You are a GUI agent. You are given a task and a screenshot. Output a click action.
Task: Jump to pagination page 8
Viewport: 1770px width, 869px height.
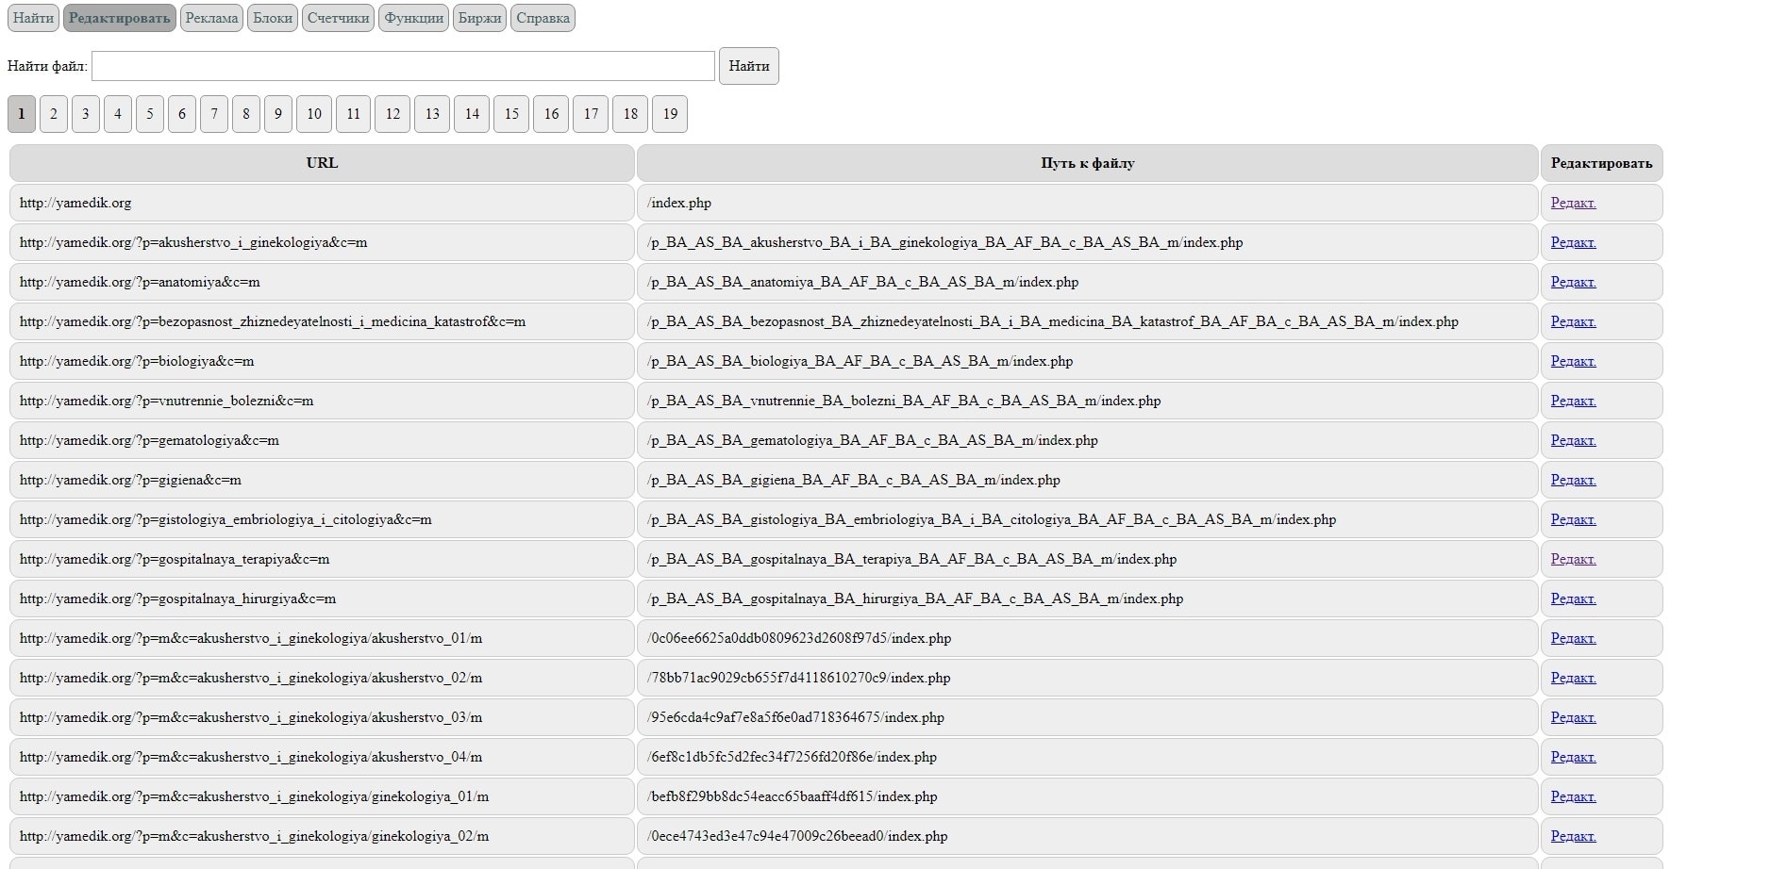tap(246, 114)
